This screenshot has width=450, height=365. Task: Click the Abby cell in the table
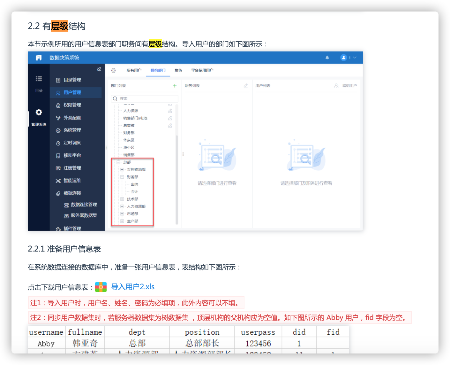46,344
